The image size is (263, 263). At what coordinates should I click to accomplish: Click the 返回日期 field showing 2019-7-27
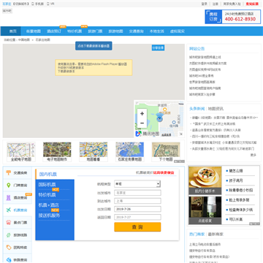(137, 217)
